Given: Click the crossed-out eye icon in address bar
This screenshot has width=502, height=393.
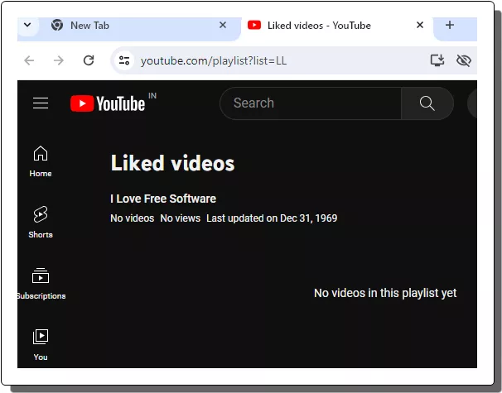Looking at the screenshot, I should [x=463, y=60].
